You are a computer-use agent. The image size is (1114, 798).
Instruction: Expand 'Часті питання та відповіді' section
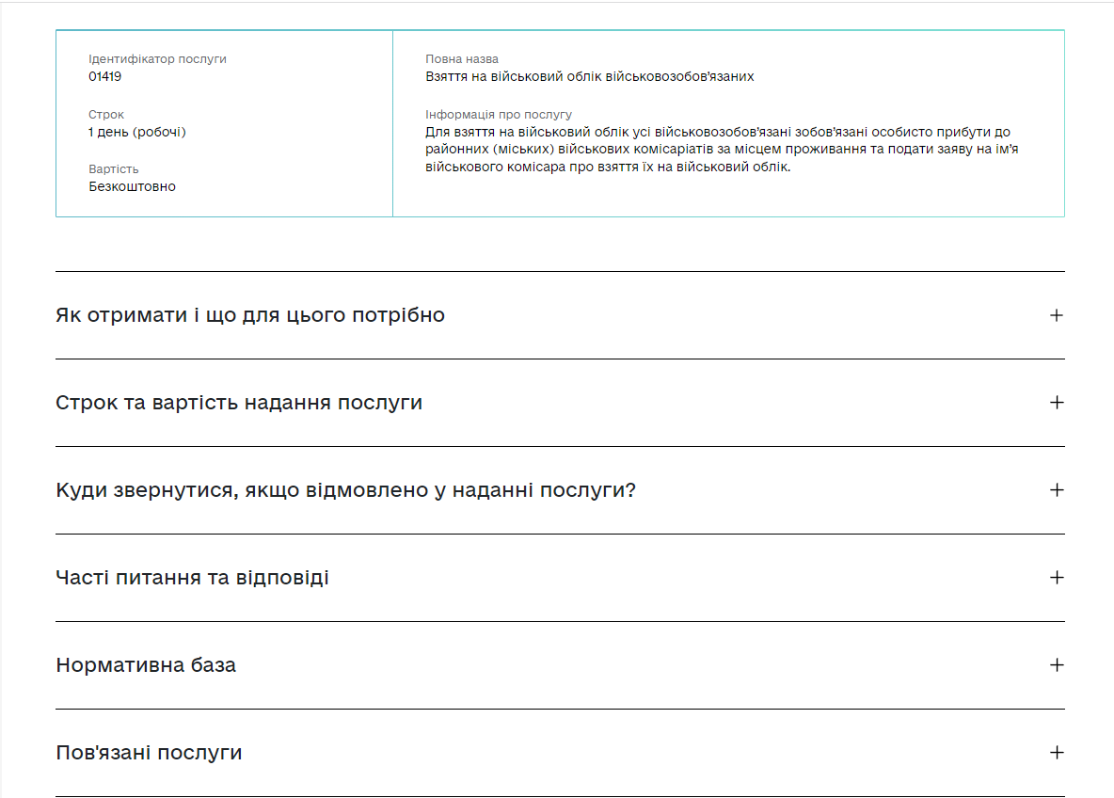(x=560, y=578)
